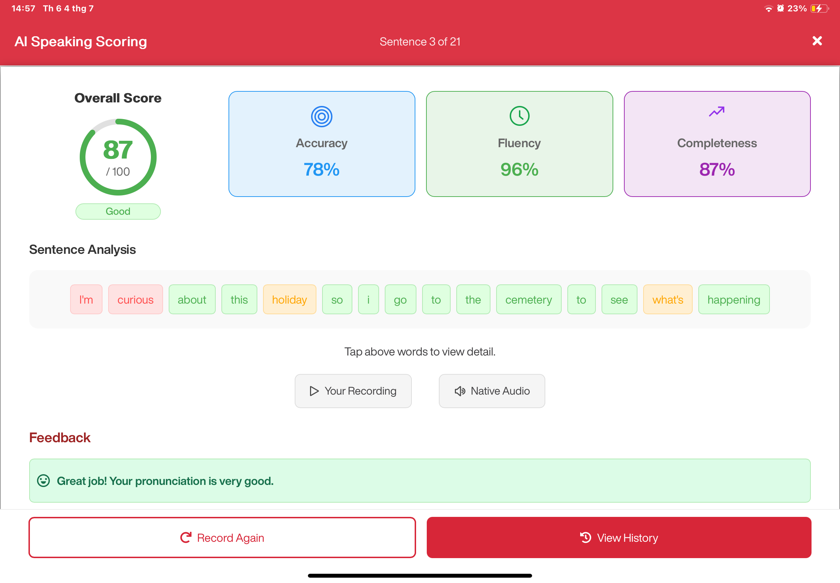This screenshot has width=840, height=583.
Task: Open details for the word 'I'm'
Action: click(86, 299)
